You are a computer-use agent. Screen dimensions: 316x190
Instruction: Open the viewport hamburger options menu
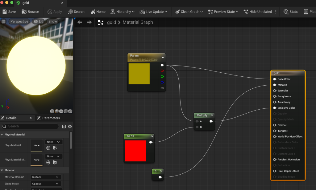pyautogui.click(x=4, y=22)
